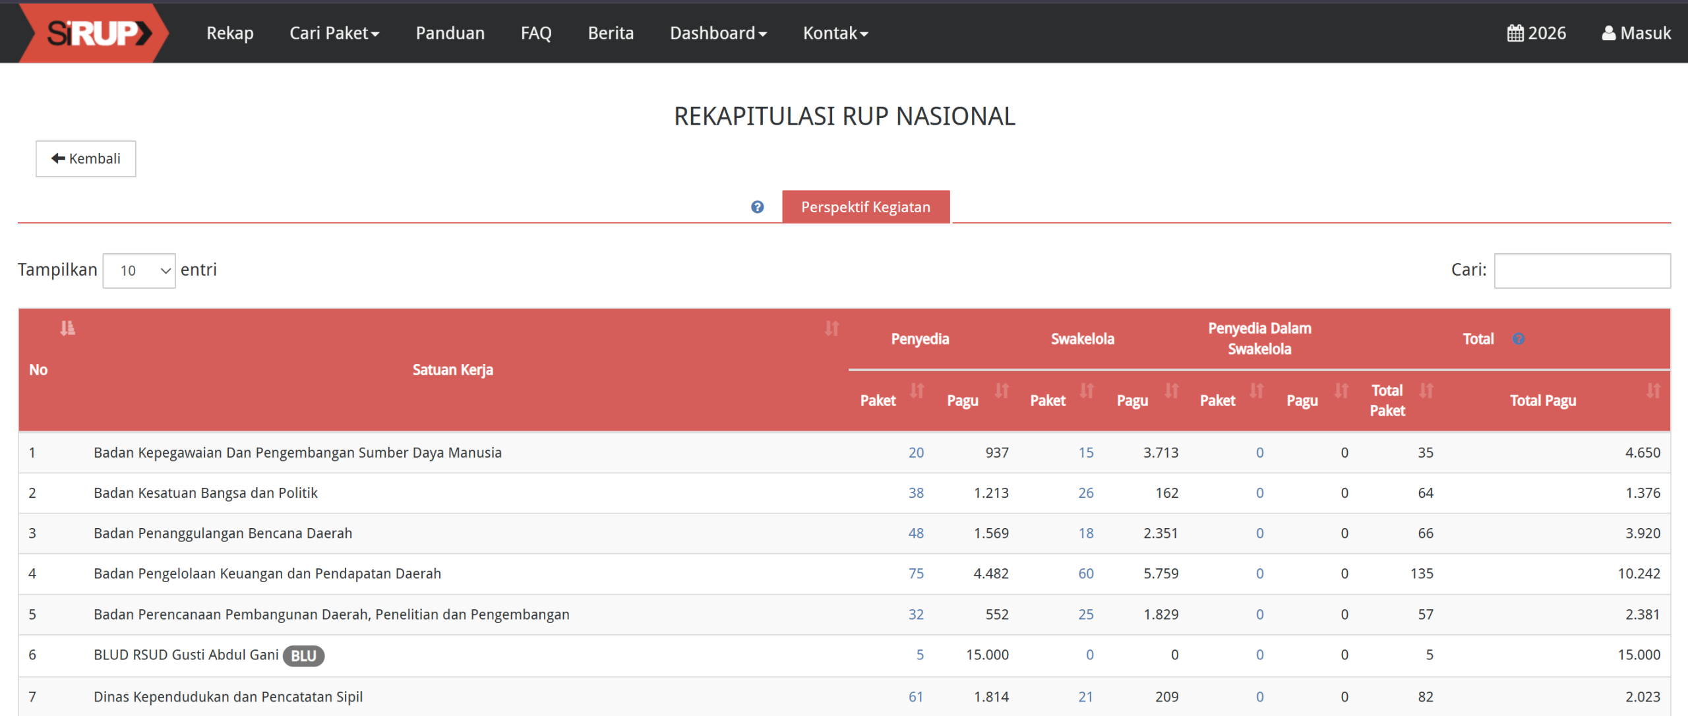Expand the Dashboard dropdown menu
Image resolution: width=1688 pixels, height=716 pixels.
[718, 33]
